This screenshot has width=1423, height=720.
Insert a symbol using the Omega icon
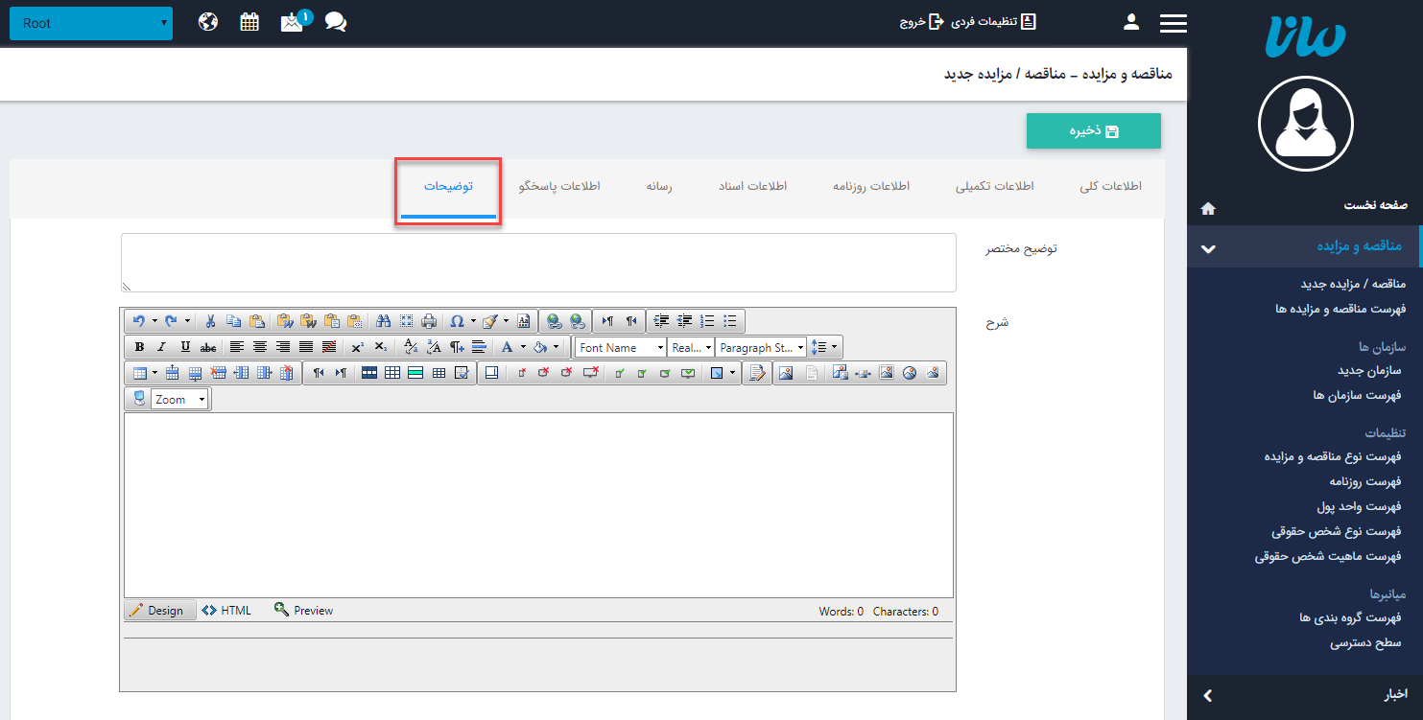tap(457, 321)
